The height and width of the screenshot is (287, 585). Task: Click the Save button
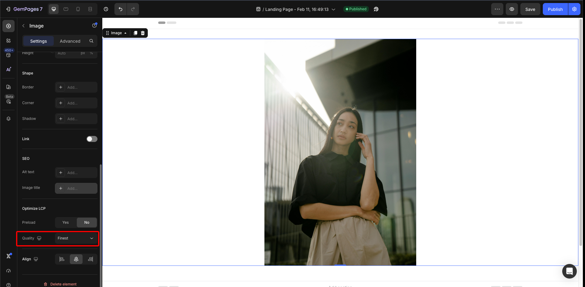530,9
